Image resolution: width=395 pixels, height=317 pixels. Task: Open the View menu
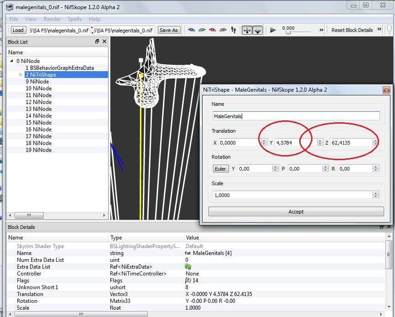pyautogui.click(x=31, y=19)
